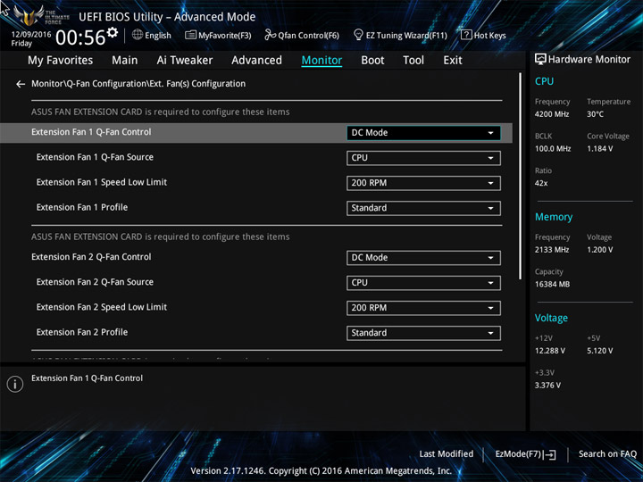
Task: Click Last Modified in the footer
Action: click(447, 454)
